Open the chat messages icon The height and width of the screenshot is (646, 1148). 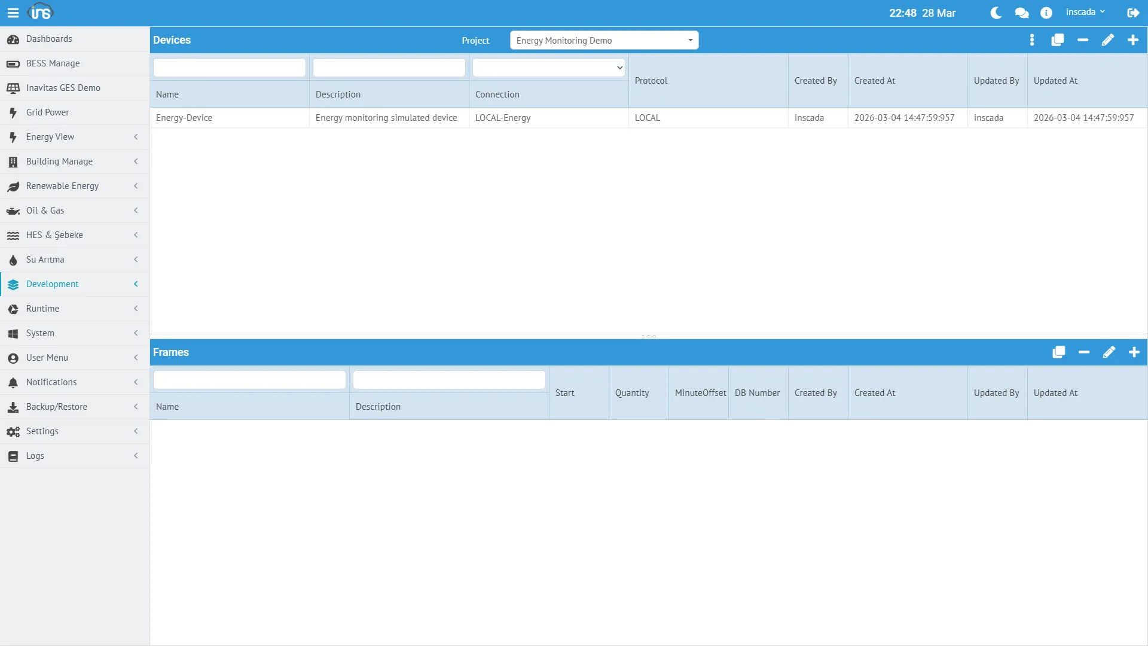click(x=1021, y=13)
